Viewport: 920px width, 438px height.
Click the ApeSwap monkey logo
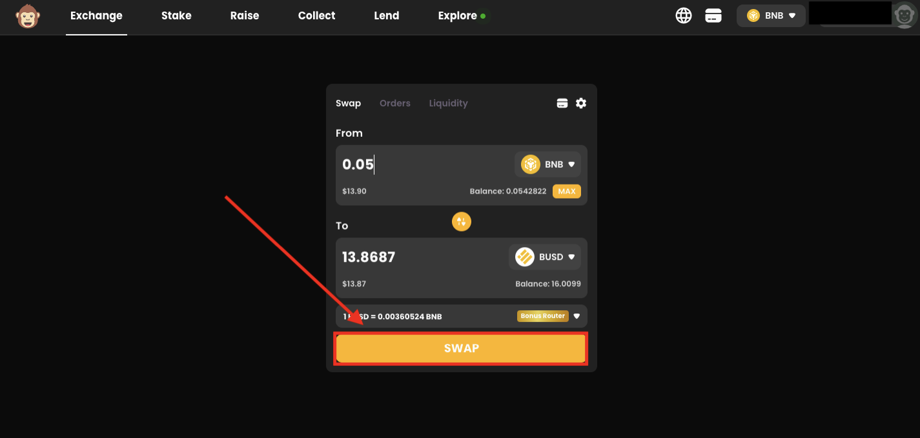(27, 17)
